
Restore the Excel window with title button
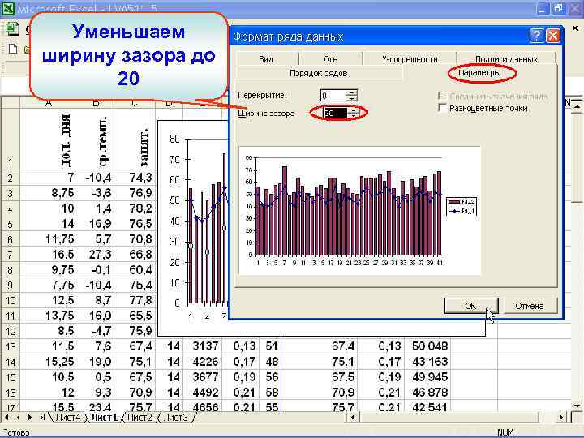pyautogui.click(x=557, y=9)
